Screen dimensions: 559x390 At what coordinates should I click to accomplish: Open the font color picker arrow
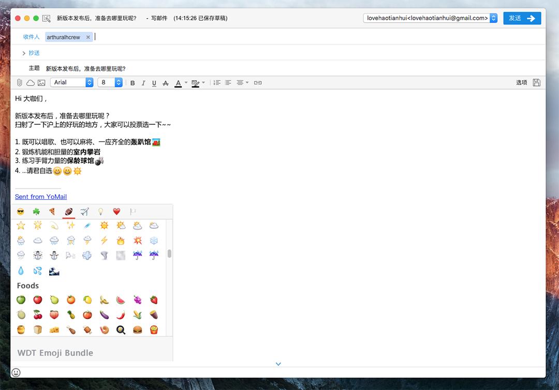pos(186,83)
